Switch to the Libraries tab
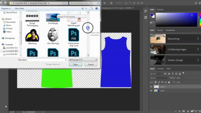 (x=160, y=30)
